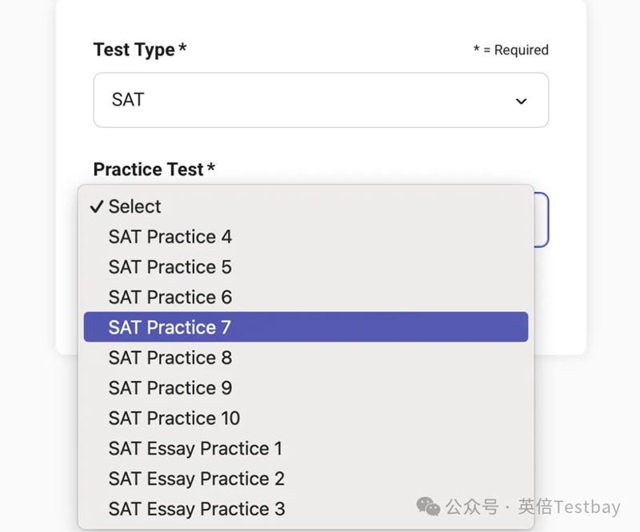Open the Test Type combo box showing SAT

[x=320, y=101]
